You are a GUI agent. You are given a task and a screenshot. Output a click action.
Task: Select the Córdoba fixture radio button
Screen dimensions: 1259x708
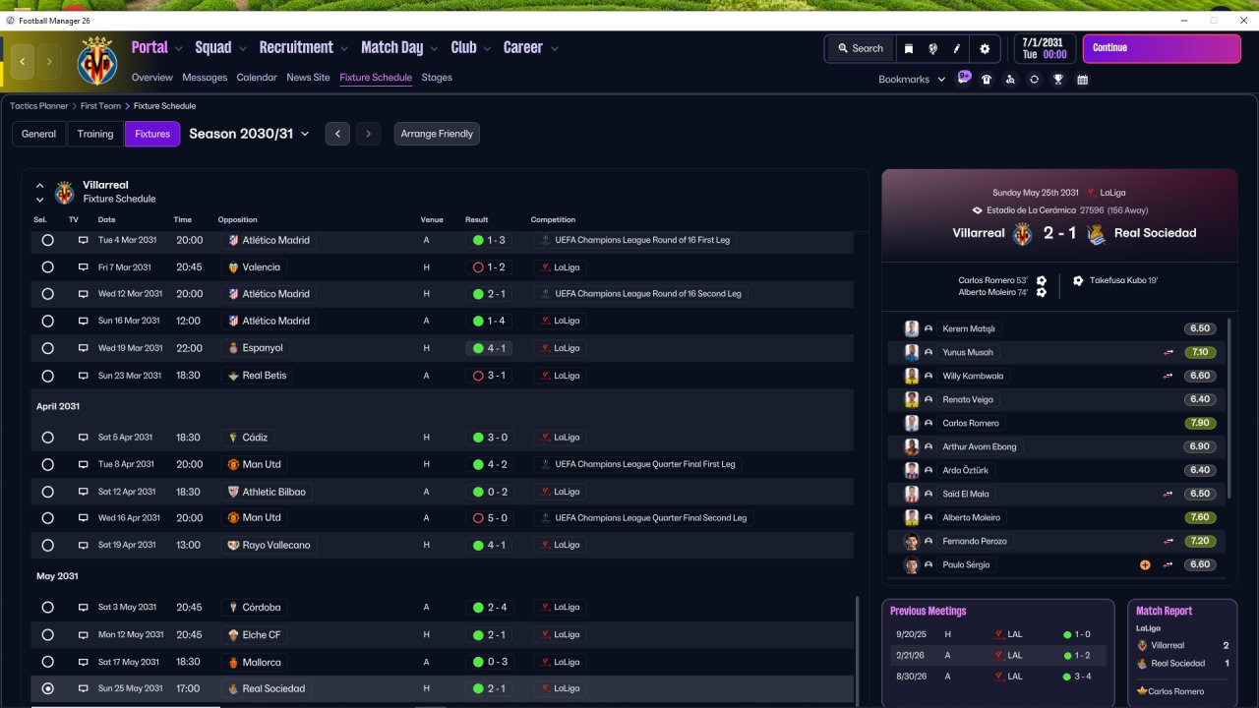47,608
